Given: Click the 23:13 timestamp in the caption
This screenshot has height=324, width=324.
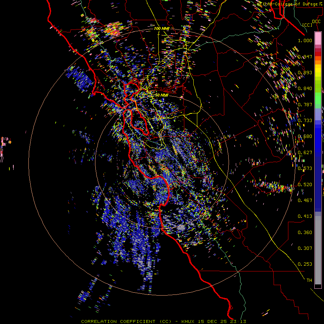Looking at the screenshot, I should 238,321.
